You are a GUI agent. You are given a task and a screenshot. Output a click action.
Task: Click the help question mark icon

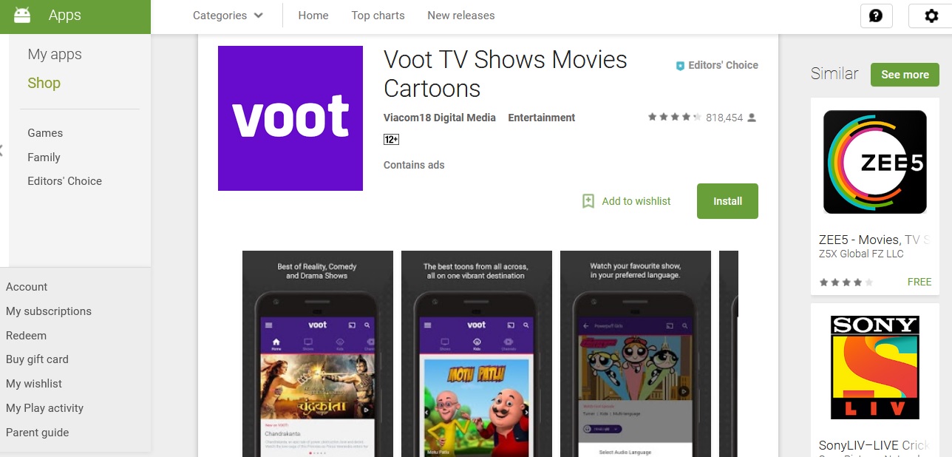point(876,16)
